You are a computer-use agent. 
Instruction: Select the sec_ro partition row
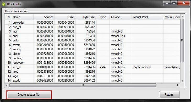92,67
